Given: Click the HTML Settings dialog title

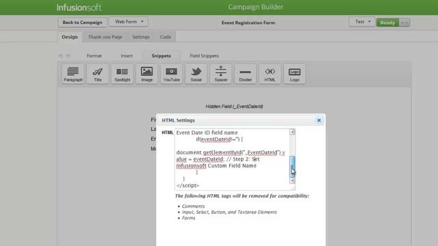Looking at the screenshot, I should [x=178, y=120].
